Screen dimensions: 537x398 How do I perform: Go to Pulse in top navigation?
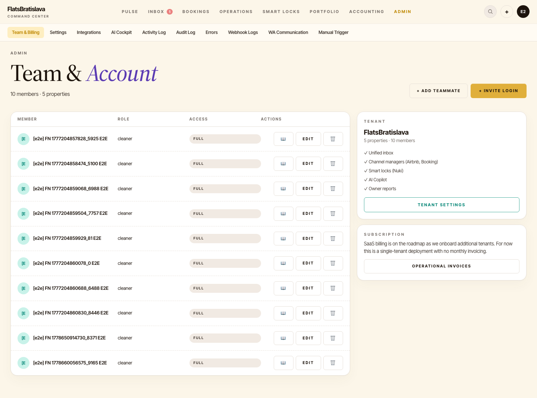pos(130,12)
